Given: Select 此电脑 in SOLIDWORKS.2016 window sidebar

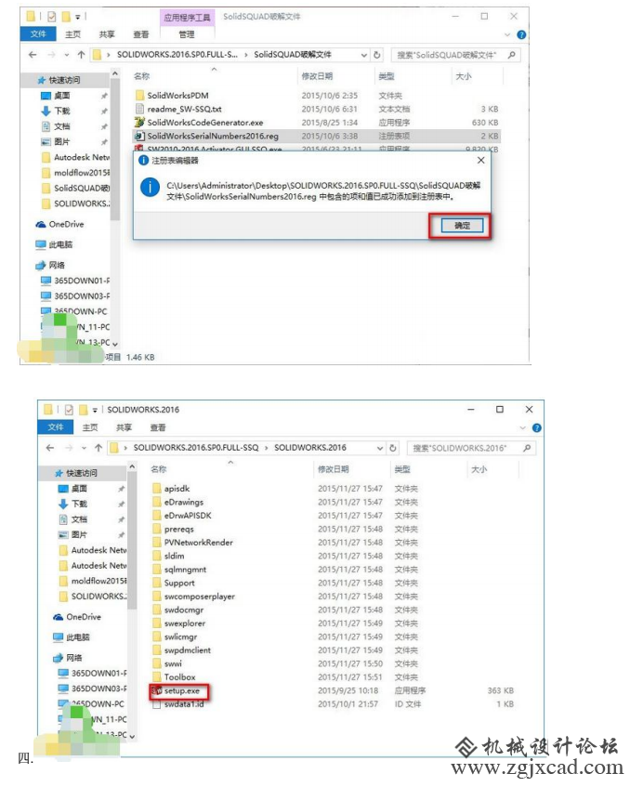Looking at the screenshot, I should [x=72, y=637].
